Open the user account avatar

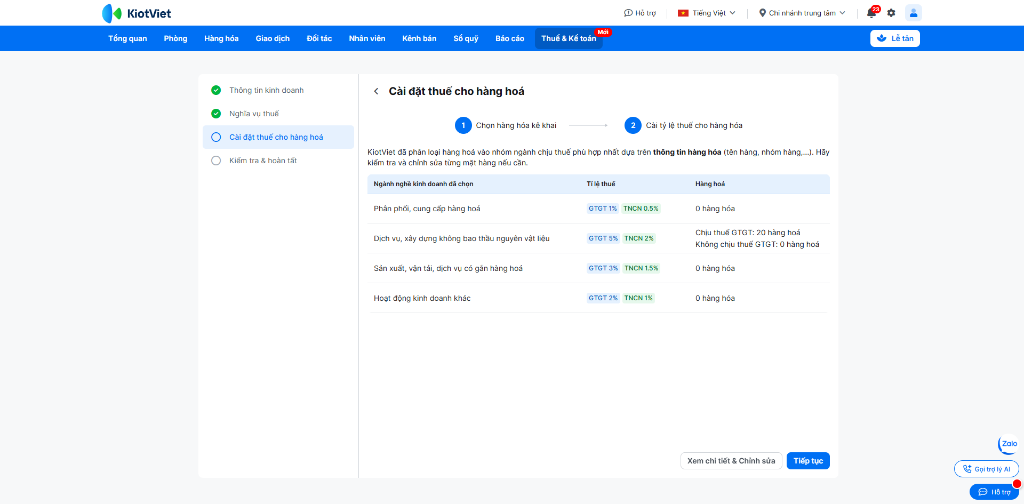pos(914,13)
